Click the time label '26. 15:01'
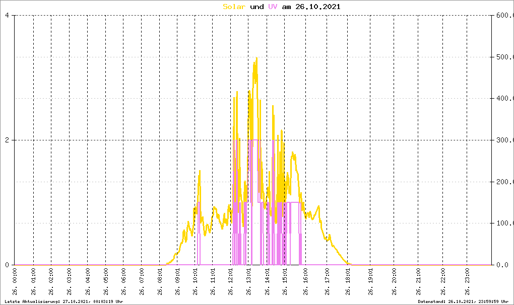Viewport: 514px width, 305px height. [x=285, y=282]
